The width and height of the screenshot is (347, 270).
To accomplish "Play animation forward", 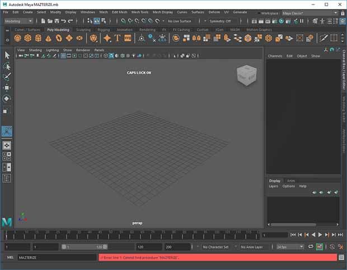I will [x=320, y=235].
